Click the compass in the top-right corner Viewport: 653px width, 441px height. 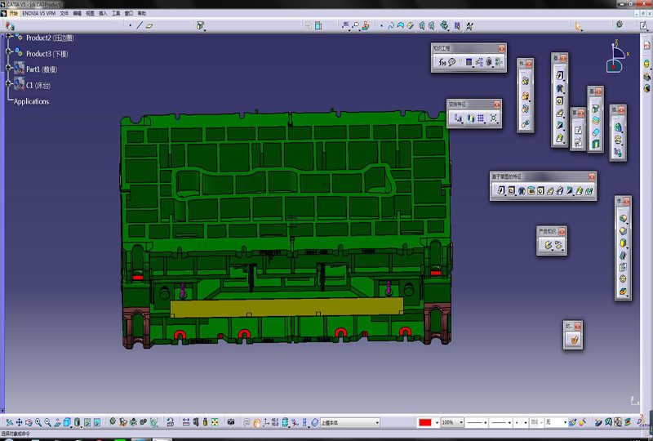click(x=615, y=56)
